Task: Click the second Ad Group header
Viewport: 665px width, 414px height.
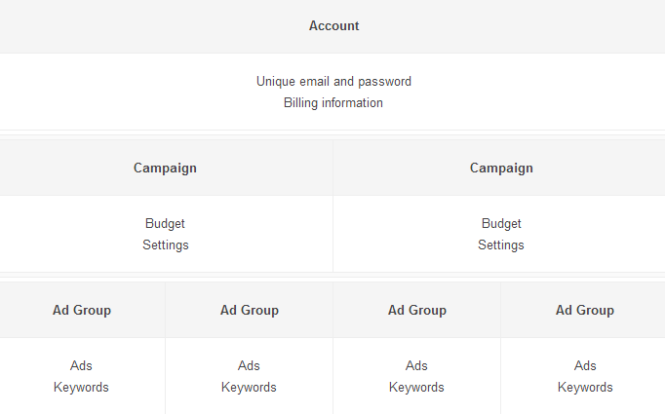Action: 250,311
